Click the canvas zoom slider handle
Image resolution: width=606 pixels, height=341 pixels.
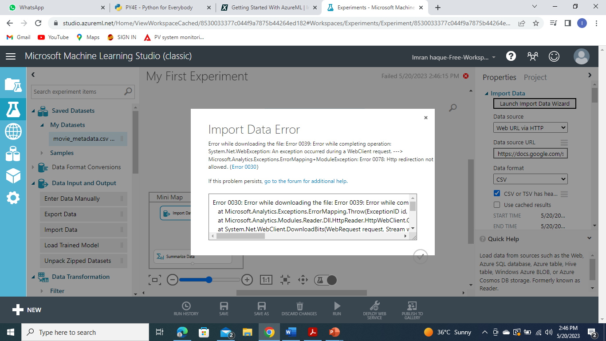(209, 280)
